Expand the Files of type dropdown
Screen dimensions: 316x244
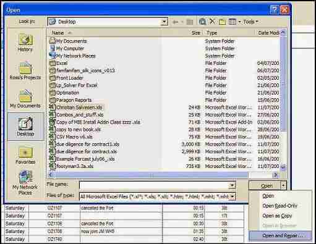[x=233, y=196]
